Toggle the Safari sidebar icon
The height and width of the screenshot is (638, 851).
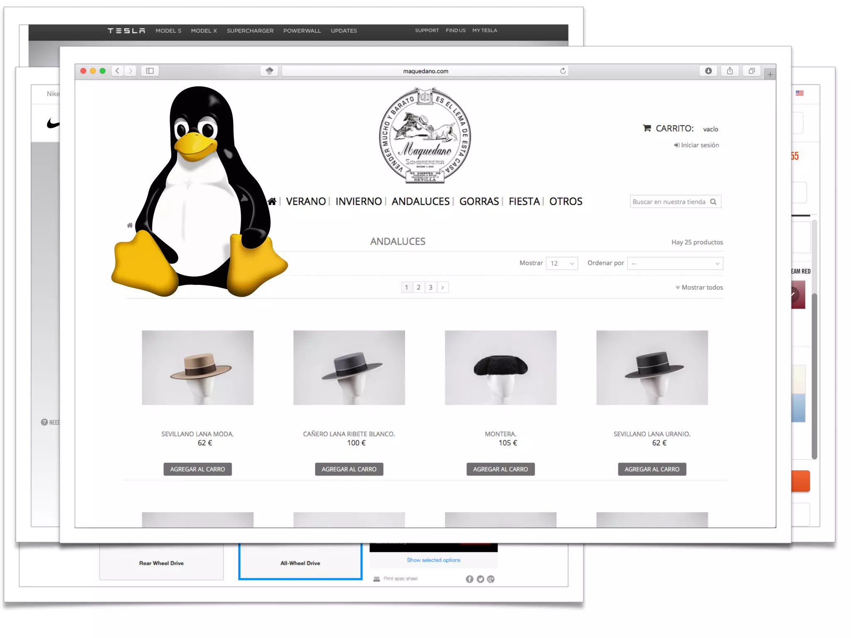click(150, 71)
